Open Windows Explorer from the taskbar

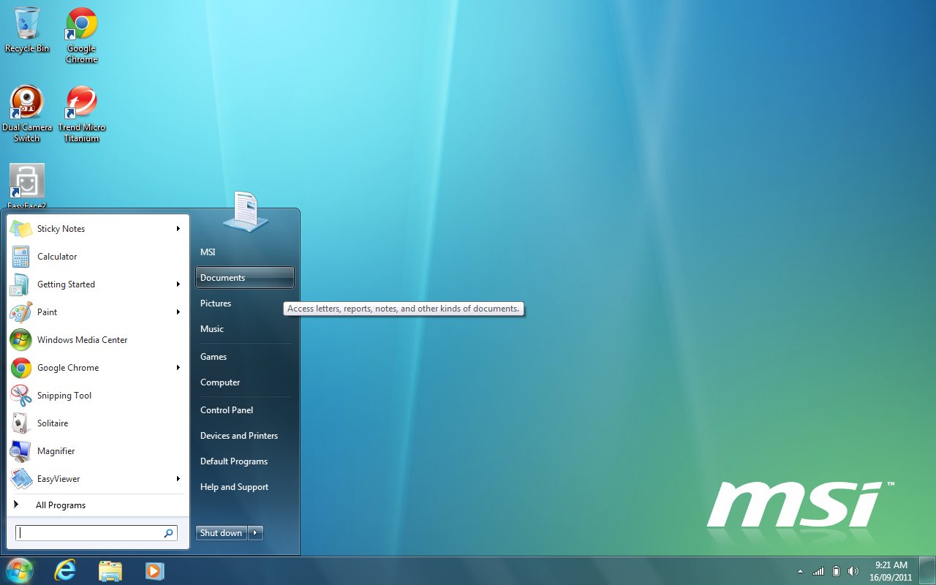pyautogui.click(x=110, y=570)
